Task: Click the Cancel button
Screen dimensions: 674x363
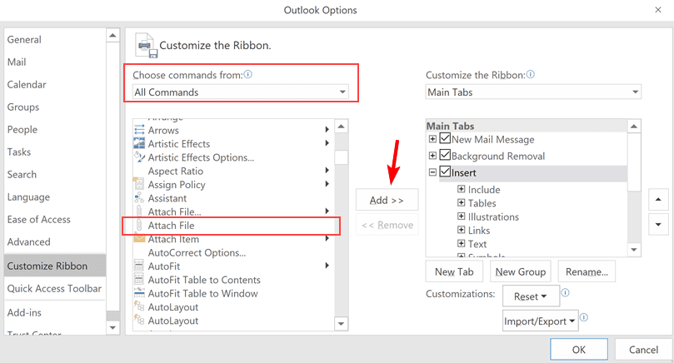Action: [x=643, y=349]
